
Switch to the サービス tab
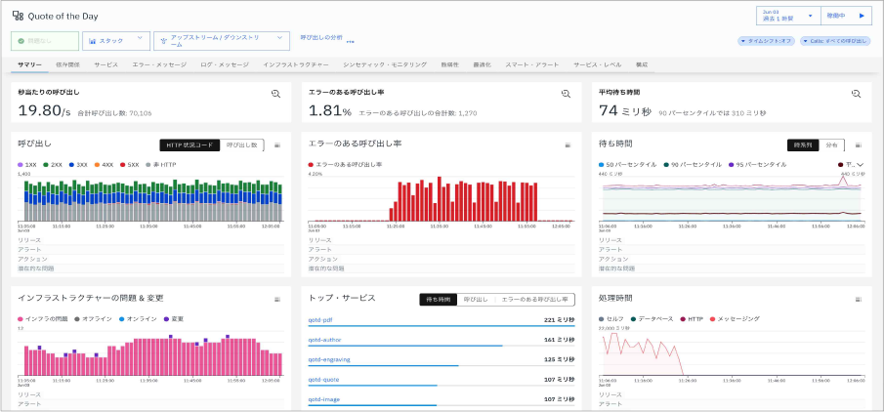pyautogui.click(x=106, y=64)
